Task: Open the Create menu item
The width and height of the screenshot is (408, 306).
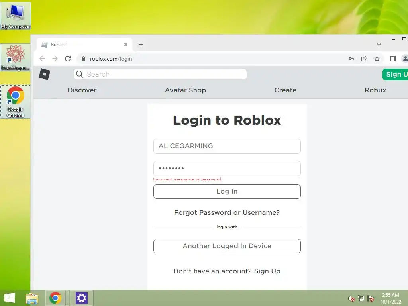Action: (285, 90)
